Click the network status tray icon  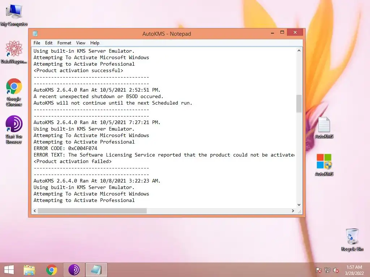[x=327, y=270]
